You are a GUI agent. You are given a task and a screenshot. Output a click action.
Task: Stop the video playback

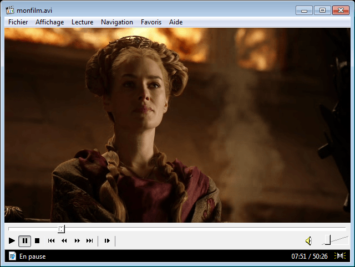(37, 240)
